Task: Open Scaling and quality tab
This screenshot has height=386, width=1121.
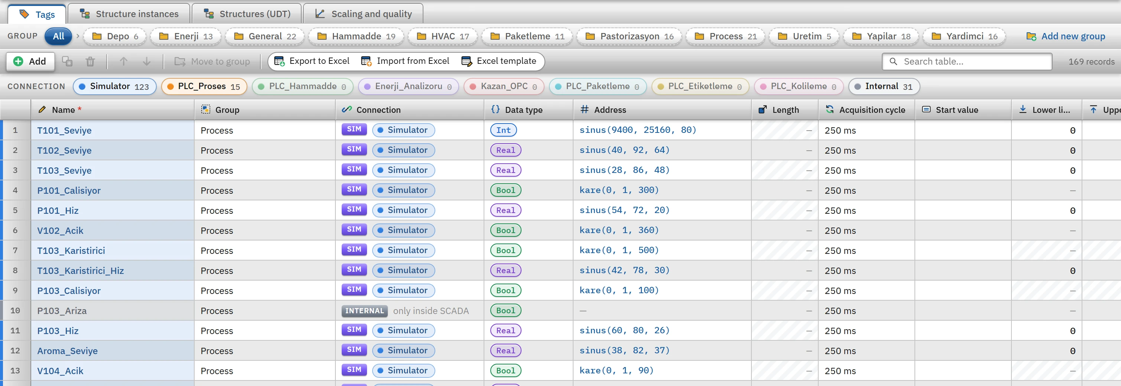Action: 363,14
